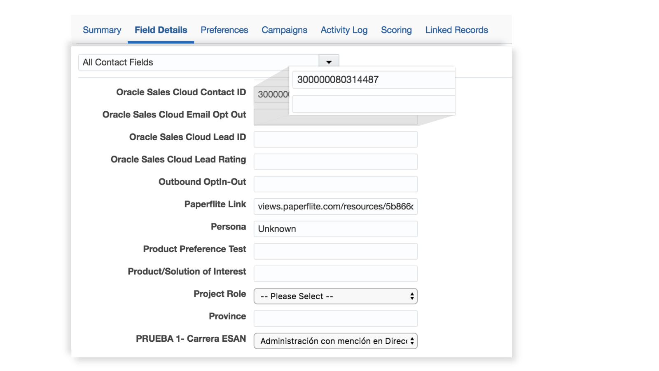This screenshot has width=659, height=371.
Task: Select the Province input field
Action: tap(335, 319)
